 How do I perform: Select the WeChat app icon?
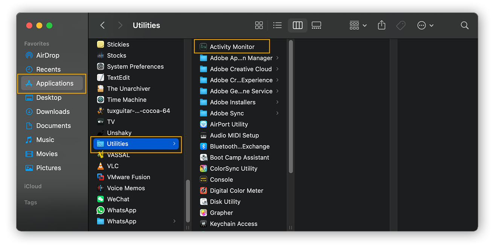[x=101, y=199]
